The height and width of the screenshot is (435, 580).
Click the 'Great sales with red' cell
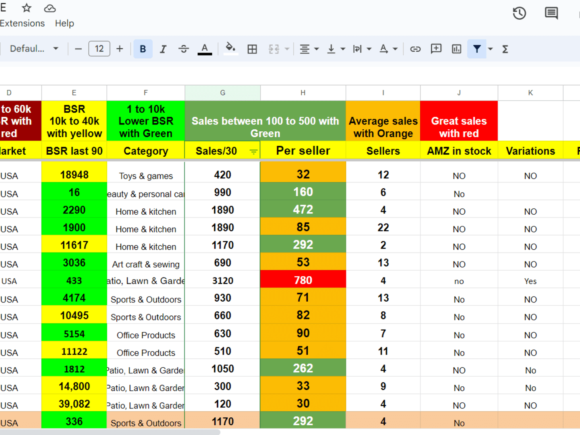click(459, 121)
